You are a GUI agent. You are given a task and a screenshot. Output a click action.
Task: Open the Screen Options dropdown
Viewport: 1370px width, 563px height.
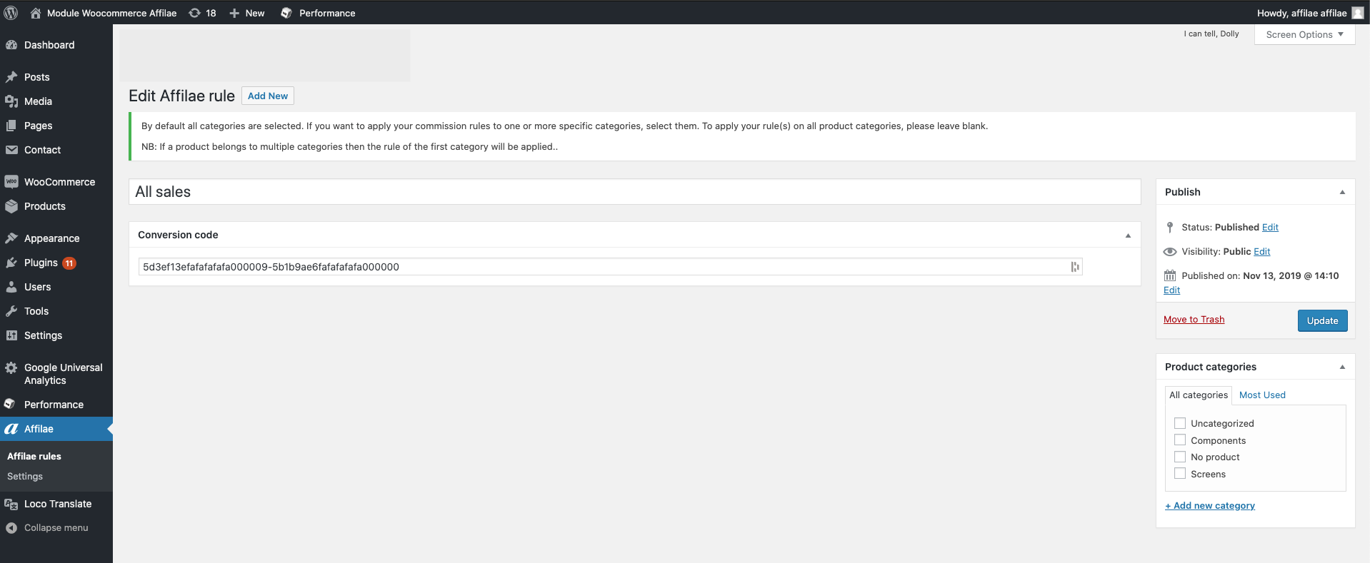coord(1304,34)
